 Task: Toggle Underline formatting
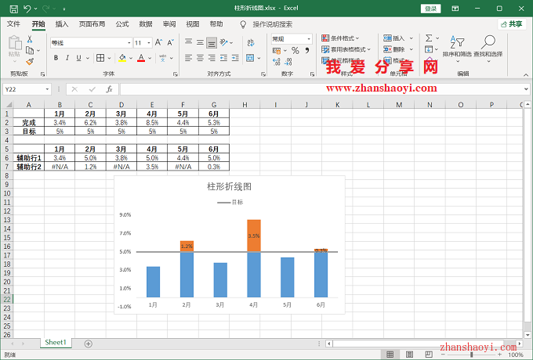78,58
